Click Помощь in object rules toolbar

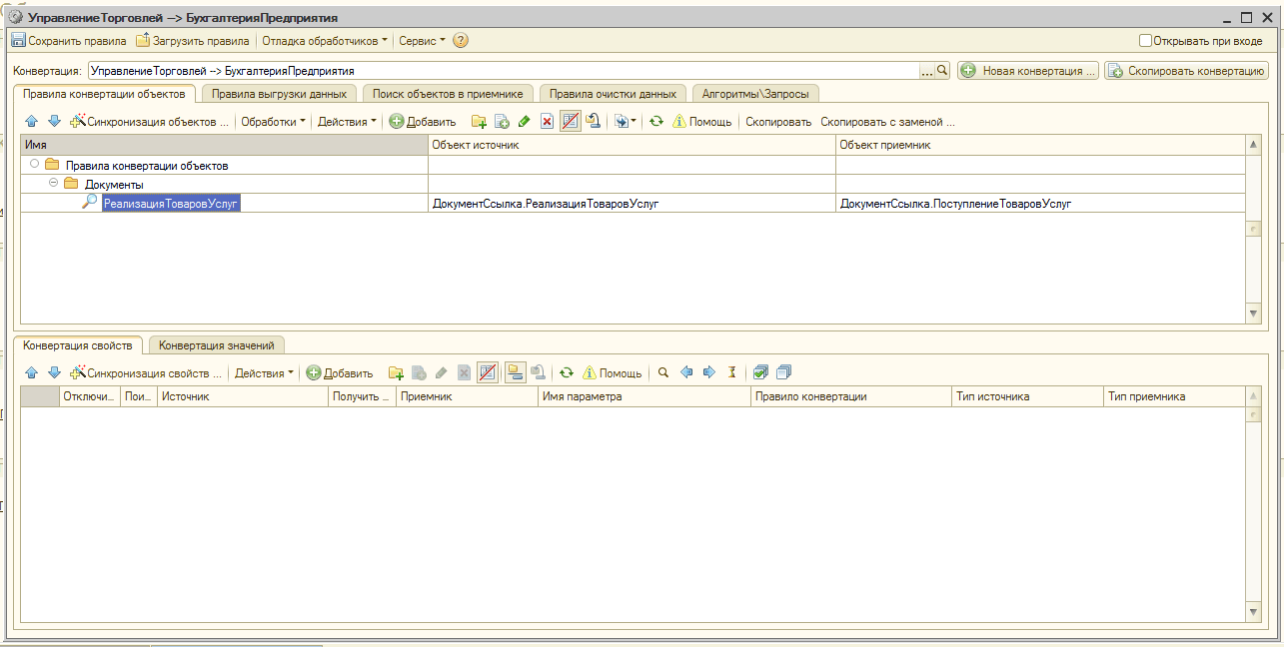point(701,121)
